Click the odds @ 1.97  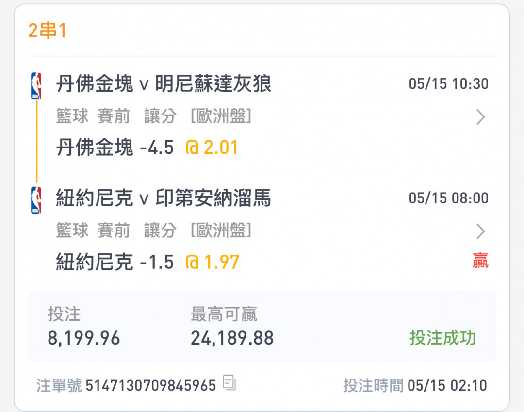212,262
